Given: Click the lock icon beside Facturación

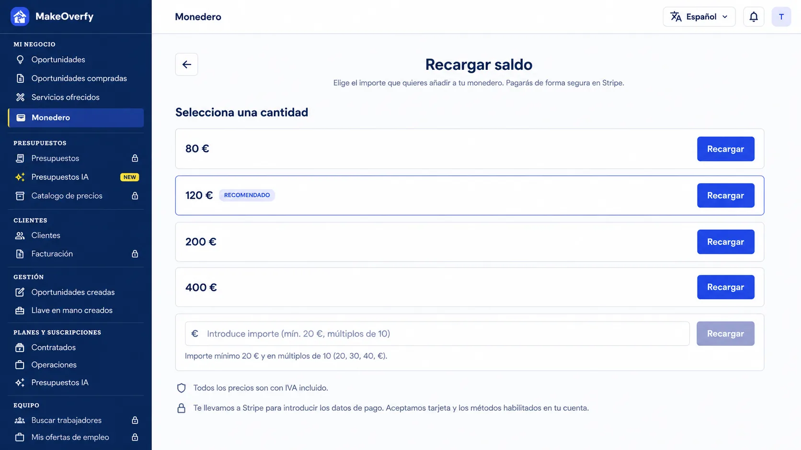Looking at the screenshot, I should tap(135, 254).
